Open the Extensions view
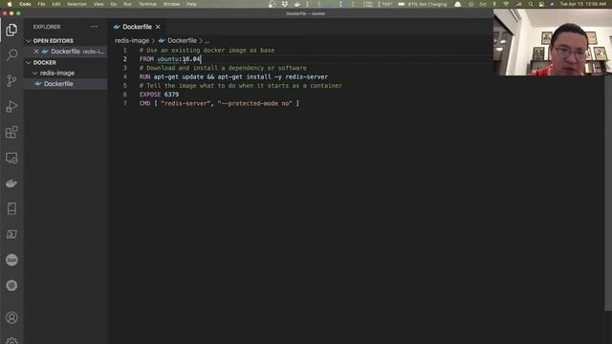The image size is (612, 344). (x=11, y=132)
